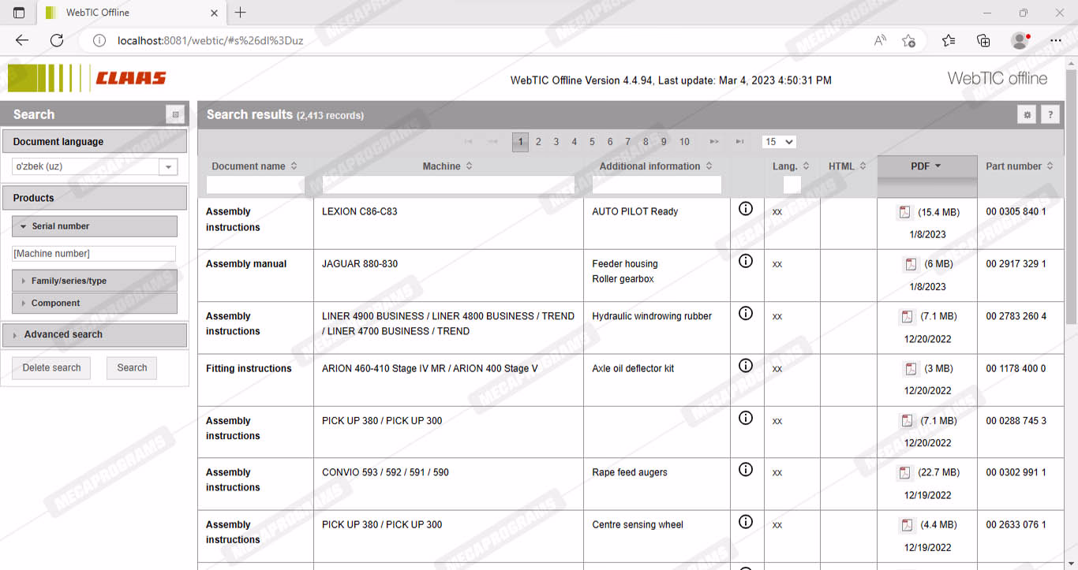Open search results settings gear icon
This screenshot has height=570, width=1078.
pyautogui.click(x=1027, y=115)
